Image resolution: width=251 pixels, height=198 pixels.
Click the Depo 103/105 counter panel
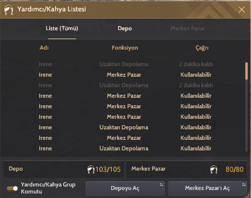click(64, 169)
